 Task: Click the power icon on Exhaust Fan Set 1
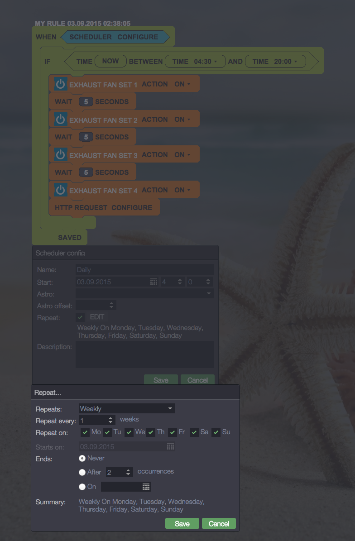(60, 84)
